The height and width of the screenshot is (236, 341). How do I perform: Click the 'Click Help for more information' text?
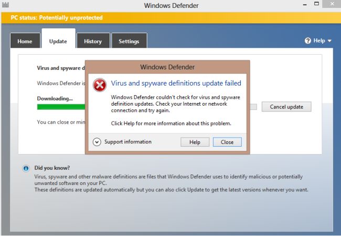click(171, 124)
